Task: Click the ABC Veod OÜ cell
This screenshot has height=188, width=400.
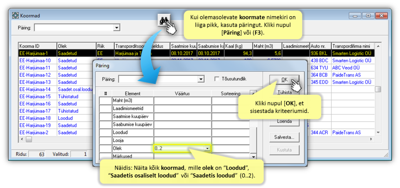Action: click(x=353, y=68)
